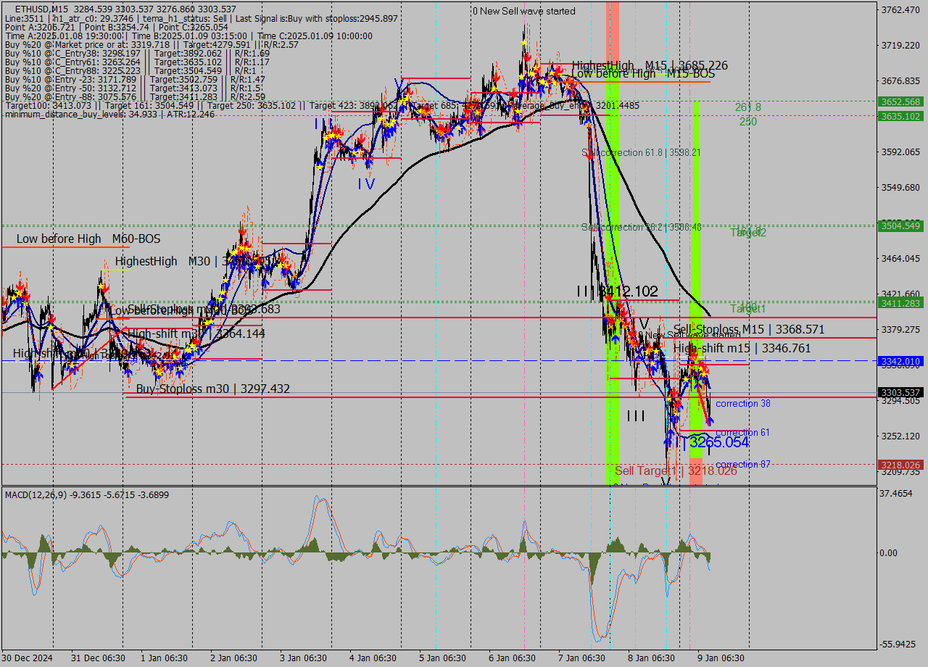Click the '0 New Sell wave started' text
Image resolution: width=928 pixels, height=667 pixels.
523,11
